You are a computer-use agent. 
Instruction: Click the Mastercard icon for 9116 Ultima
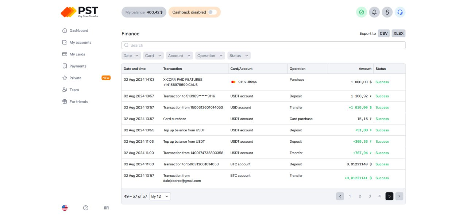[233, 82]
